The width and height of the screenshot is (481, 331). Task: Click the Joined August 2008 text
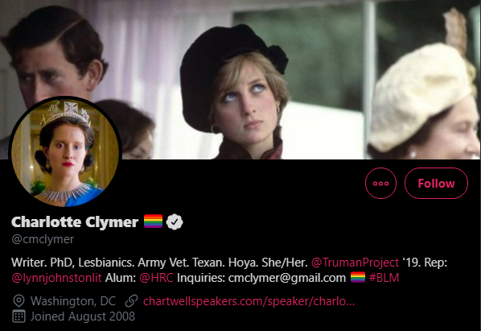[x=83, y=317]
